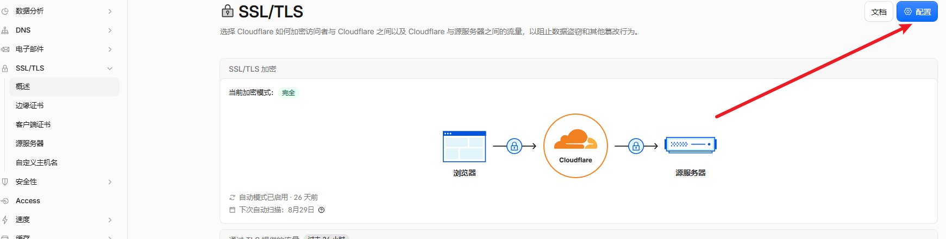
Task: Click the 配置 (configure) button
Action: pos(917,12)
